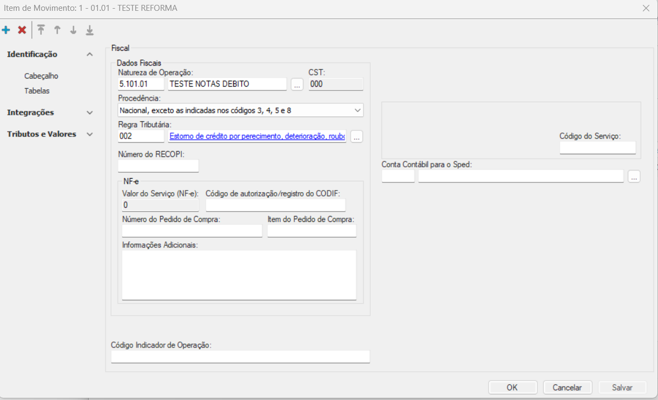Expand the Tributos e Valores section
This screenshot has height=400, width=658.
coord(90,134)
